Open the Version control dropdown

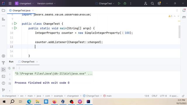tap(46, 3)
